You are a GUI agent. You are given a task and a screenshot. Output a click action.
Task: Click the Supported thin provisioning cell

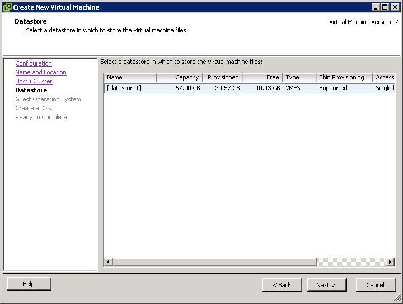coord(333,88)
